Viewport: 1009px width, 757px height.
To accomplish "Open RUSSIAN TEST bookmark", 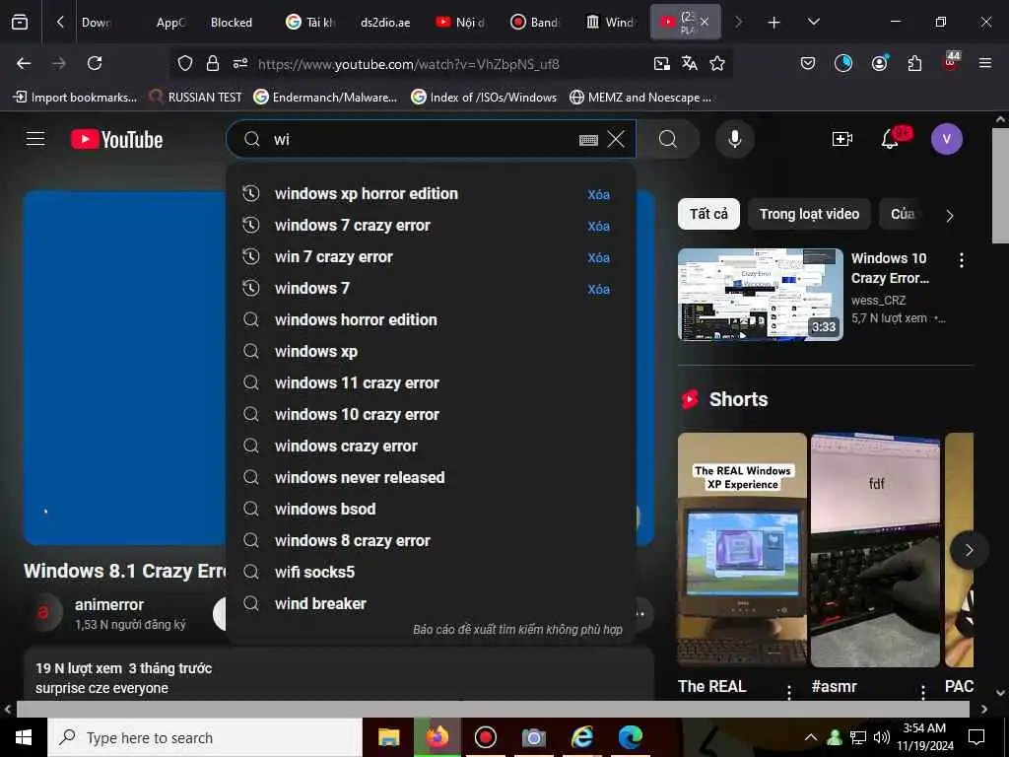I will click(196, 98).
